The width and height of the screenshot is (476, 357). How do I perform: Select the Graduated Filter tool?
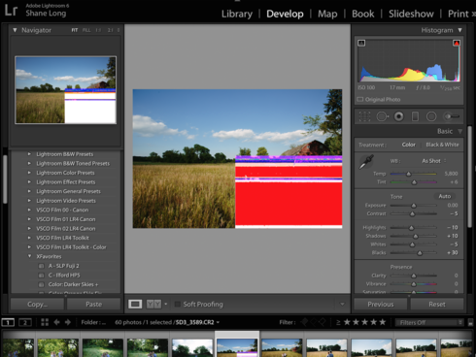click(415, 116)
